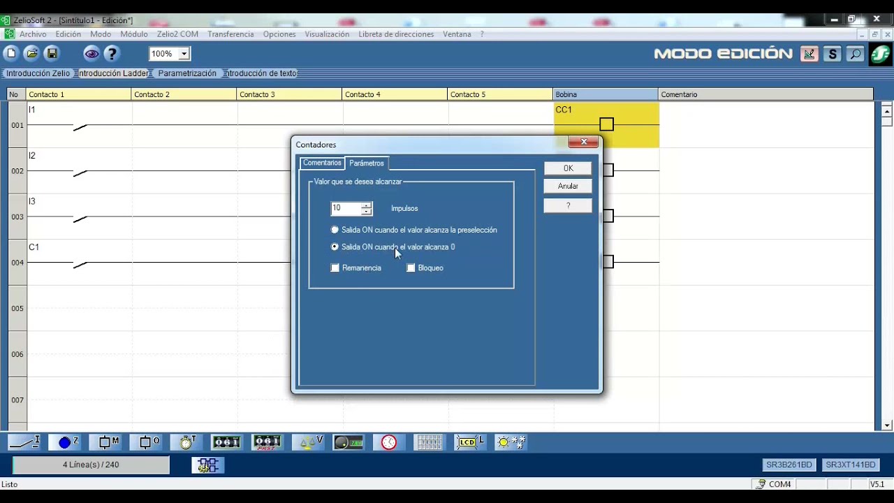
Task: Select the text blocks grid element
Action: click(429, 442)
